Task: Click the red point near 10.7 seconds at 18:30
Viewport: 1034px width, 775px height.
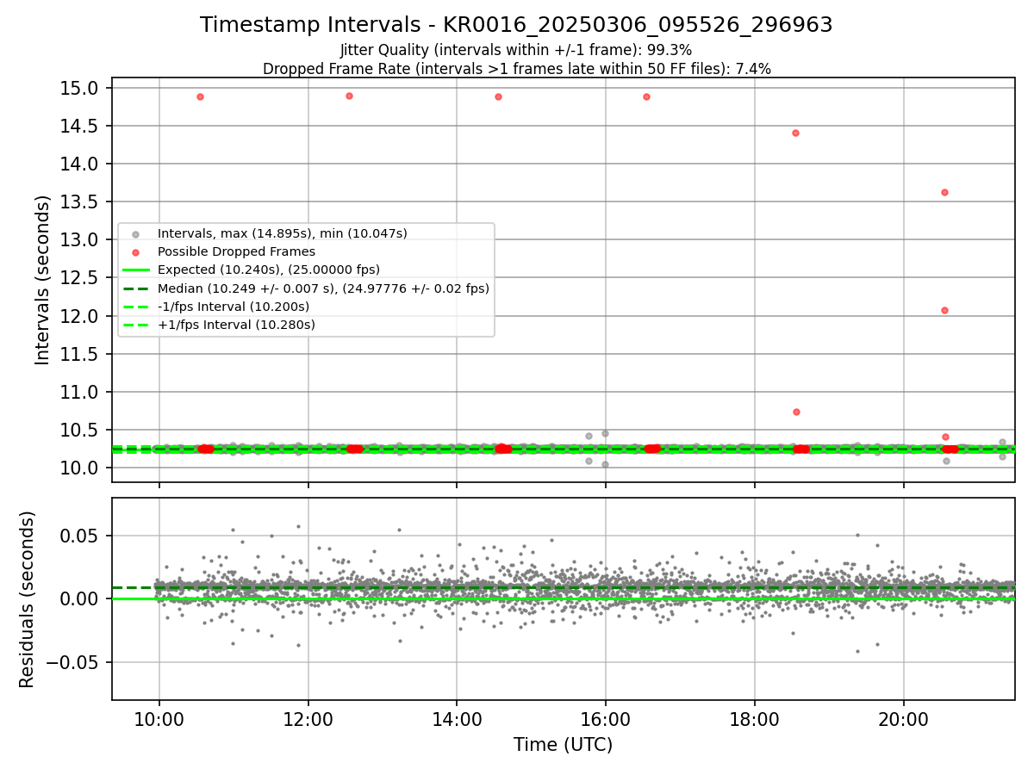Action: [796, 412]
